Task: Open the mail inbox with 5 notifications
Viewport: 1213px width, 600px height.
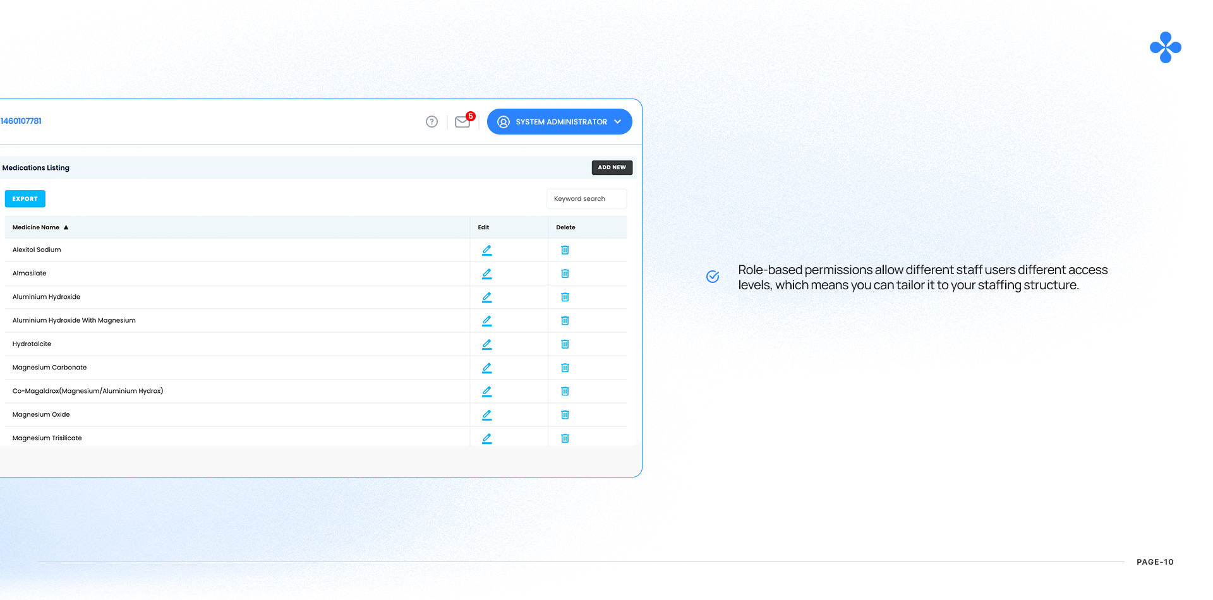Action: coord(462,122)
